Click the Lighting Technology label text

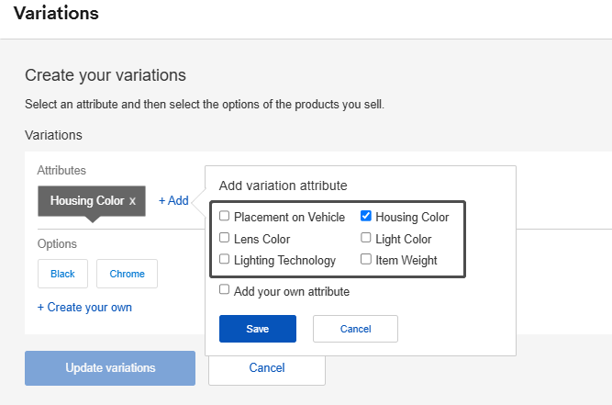coord(284,260)
